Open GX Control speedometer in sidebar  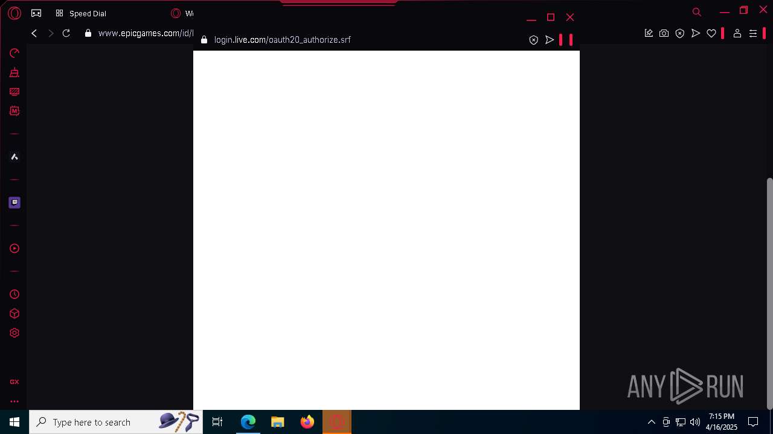point(14,53)
